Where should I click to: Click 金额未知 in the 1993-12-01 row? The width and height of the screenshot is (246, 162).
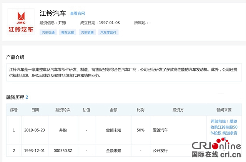coord(114,151)
